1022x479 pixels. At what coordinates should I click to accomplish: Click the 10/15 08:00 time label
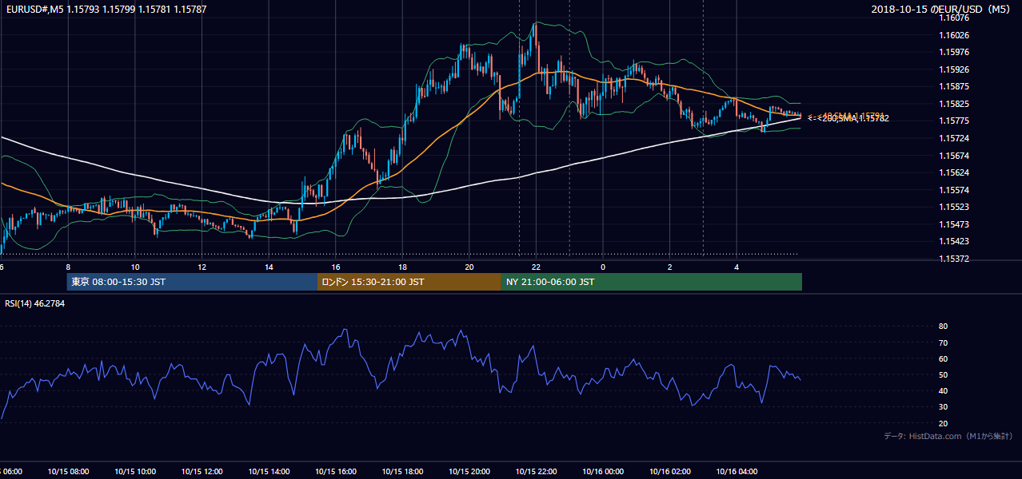tap(67, 472)
